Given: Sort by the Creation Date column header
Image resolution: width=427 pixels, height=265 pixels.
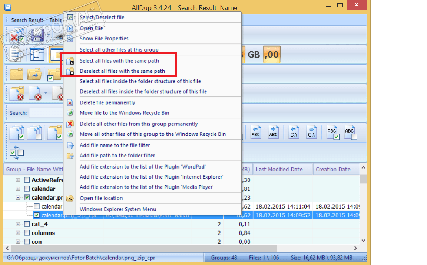Looking at the screenshot, I should pyautogui.click(x=336, y=169).
